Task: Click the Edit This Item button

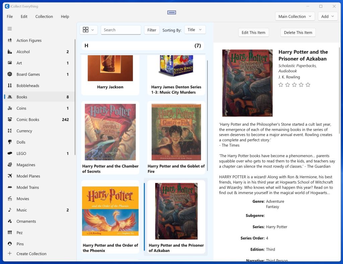Action: tap(254, 32)
